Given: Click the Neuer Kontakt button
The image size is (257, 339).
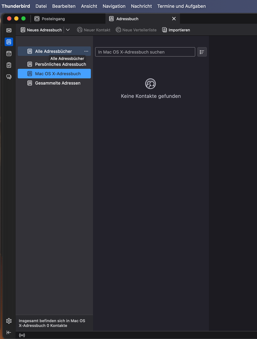Looking at the screenshot, I should pos(94,30).
